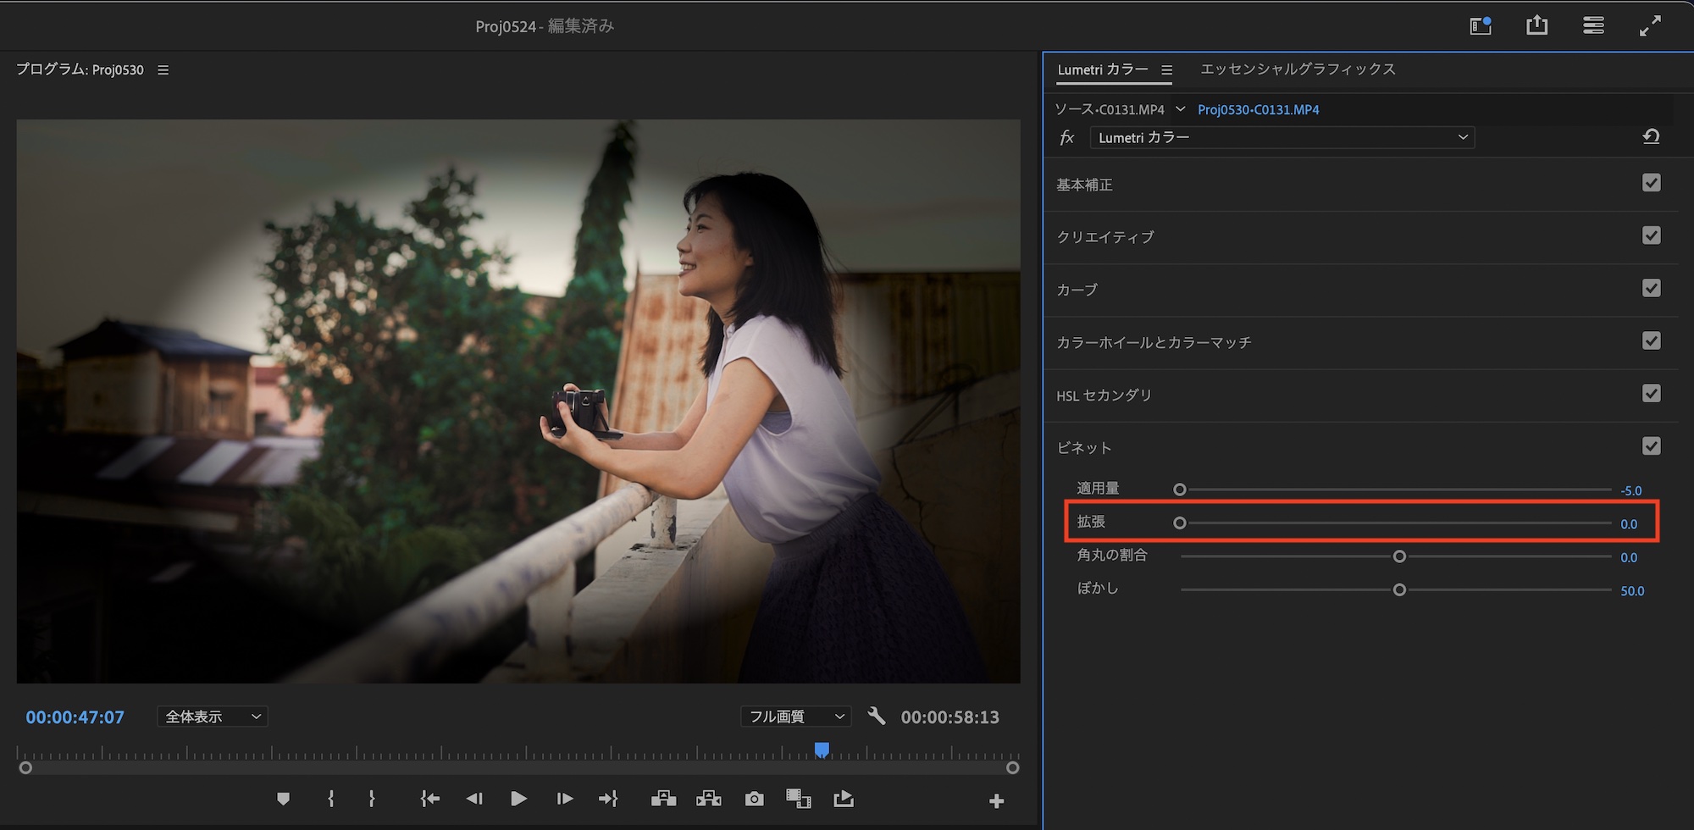Image resolution: width=1694 pixels, height=830 pixels.
Task: Click the ぼかし slider handle
Action: (1399, 589)
